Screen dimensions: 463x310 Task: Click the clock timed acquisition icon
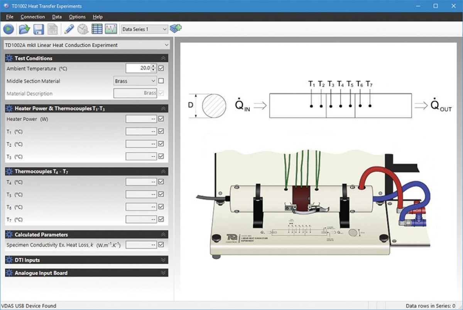tap(83, 29)
